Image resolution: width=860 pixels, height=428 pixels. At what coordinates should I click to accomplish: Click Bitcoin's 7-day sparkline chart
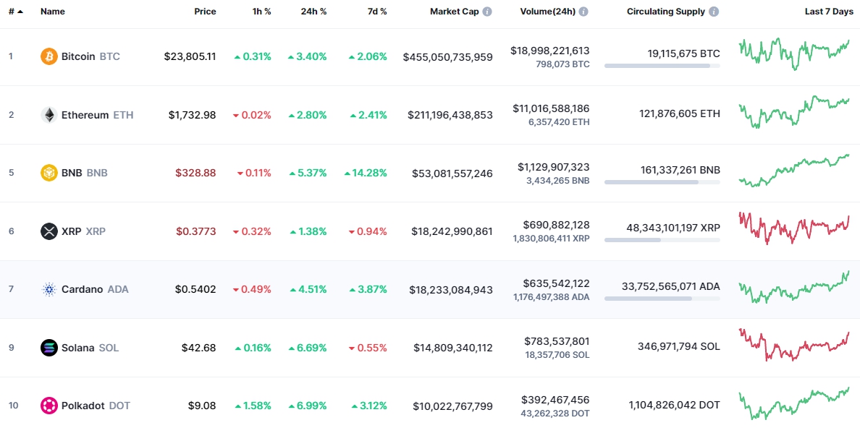pos(794,54)
